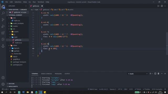Open Edge browser from taskbar

(x=36, y=92)
